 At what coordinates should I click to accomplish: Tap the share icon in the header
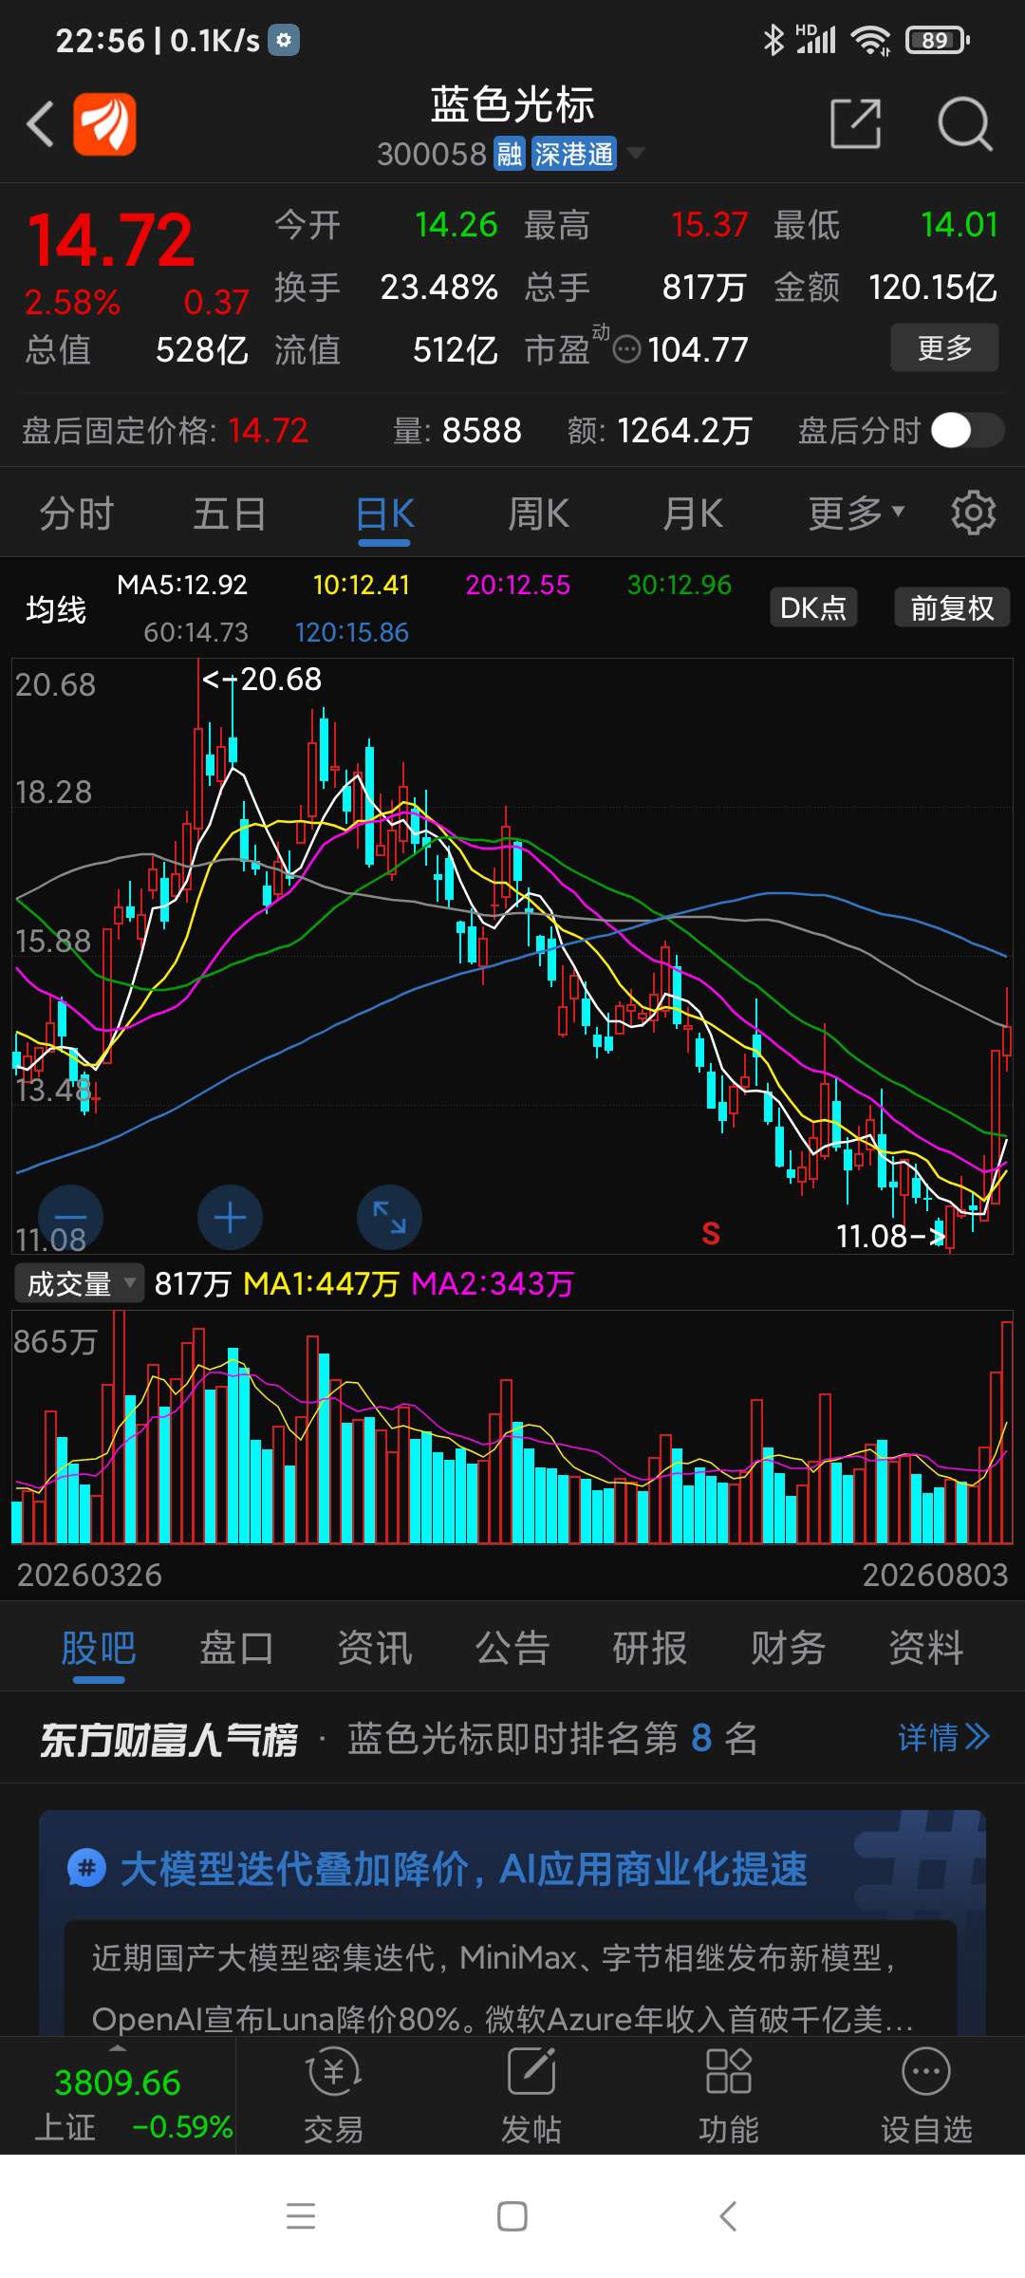coord(856,123)
